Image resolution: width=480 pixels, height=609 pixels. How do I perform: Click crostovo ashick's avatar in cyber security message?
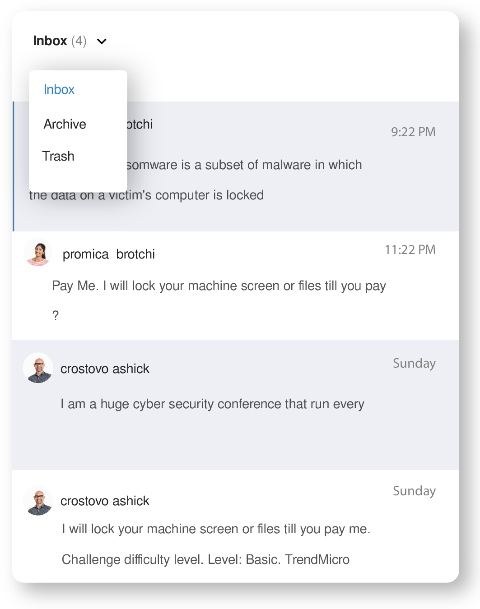tap(38, 368)
